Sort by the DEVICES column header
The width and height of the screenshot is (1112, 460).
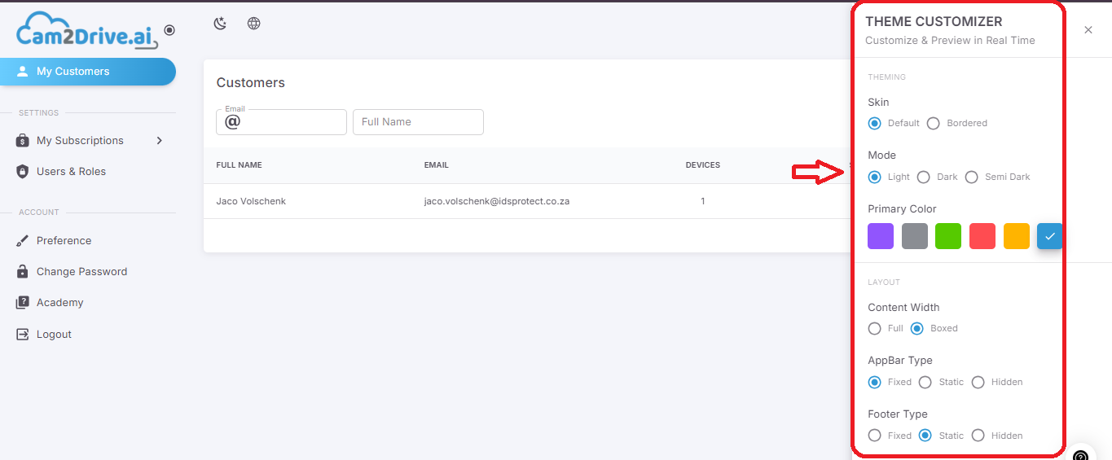click(x=703, y=165)
